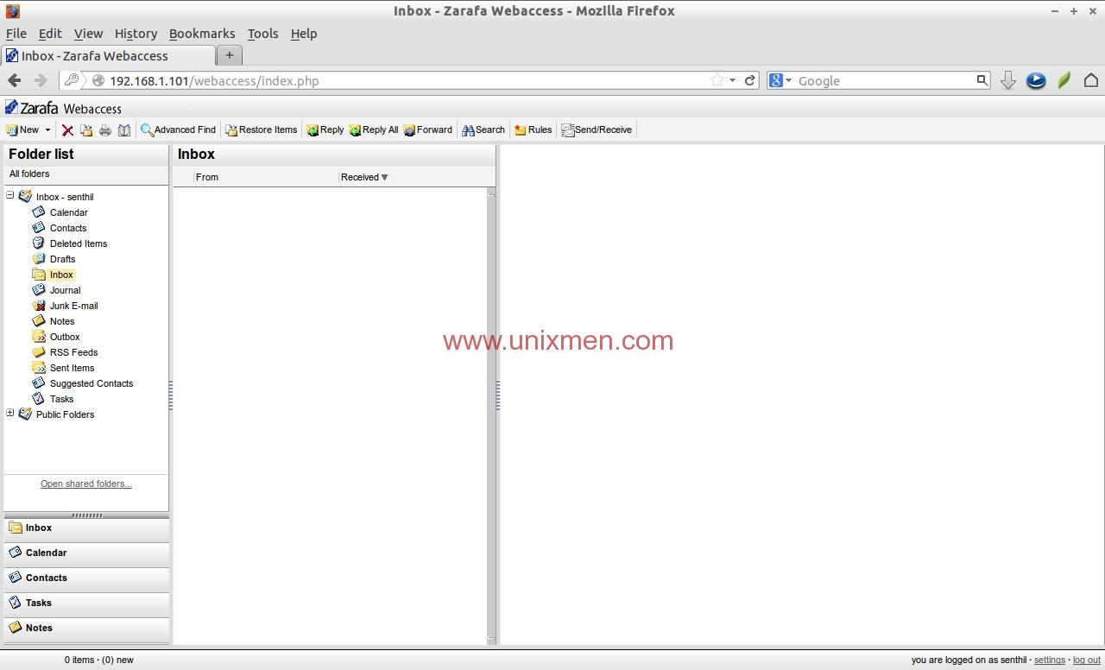
Task: Click the Open shared folders link
Action: [86, 484]
